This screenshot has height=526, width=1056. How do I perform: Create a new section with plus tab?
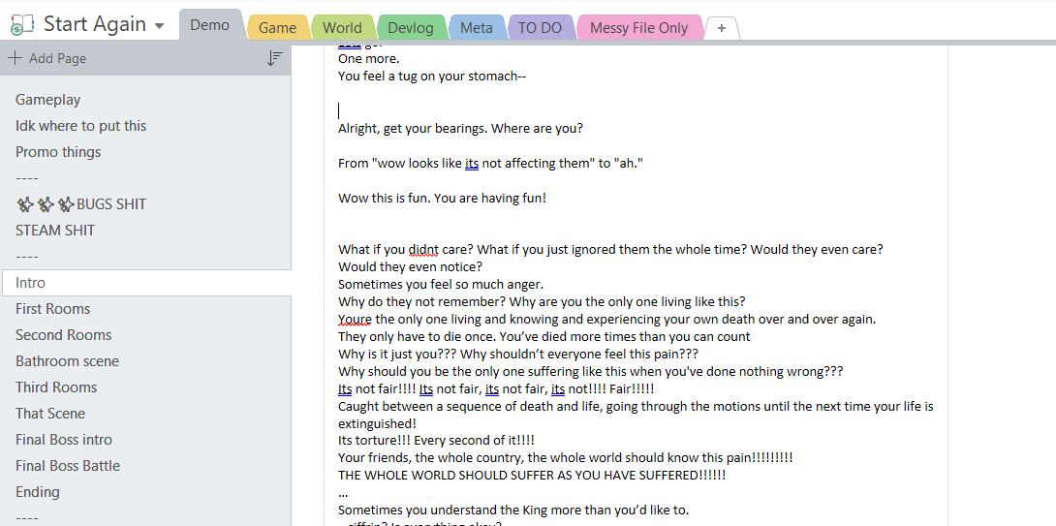pyautogui.click(x=722, y=28)
